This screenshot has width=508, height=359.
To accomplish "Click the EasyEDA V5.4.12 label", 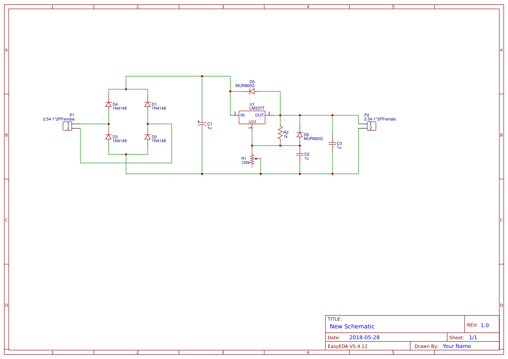I will pos(348,346).
